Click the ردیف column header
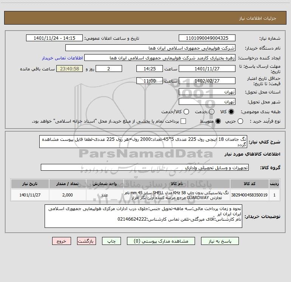Image resolution: width=291 pixels, height=282 pixels. pos(274,184)
